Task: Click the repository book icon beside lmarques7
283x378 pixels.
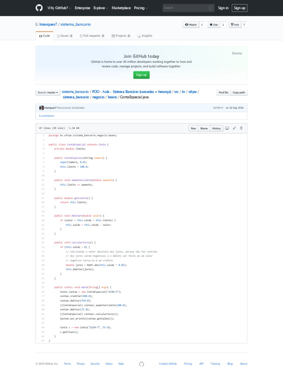Action: tap(37, 24)
